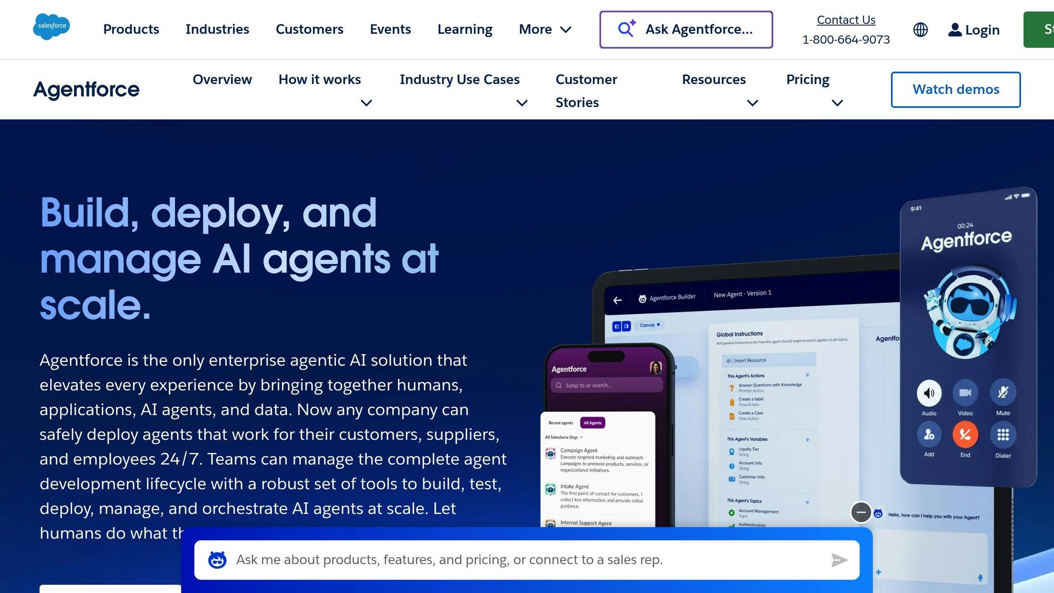Click the green button at top right
Image resolution: width=1054 pixels, height=593 pixels.
pyautogui.click(x=1039, y=30)
